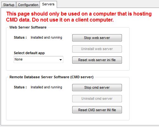Click the cmd server Installed and running status

[x=46, y=87]
